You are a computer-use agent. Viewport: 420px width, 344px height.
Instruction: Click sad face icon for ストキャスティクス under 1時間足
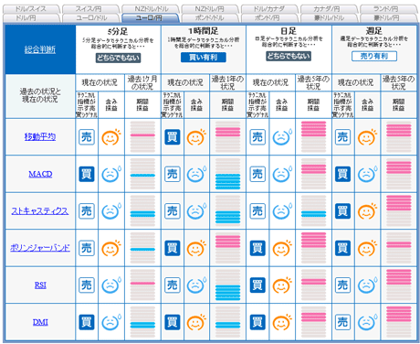point(196,211)
